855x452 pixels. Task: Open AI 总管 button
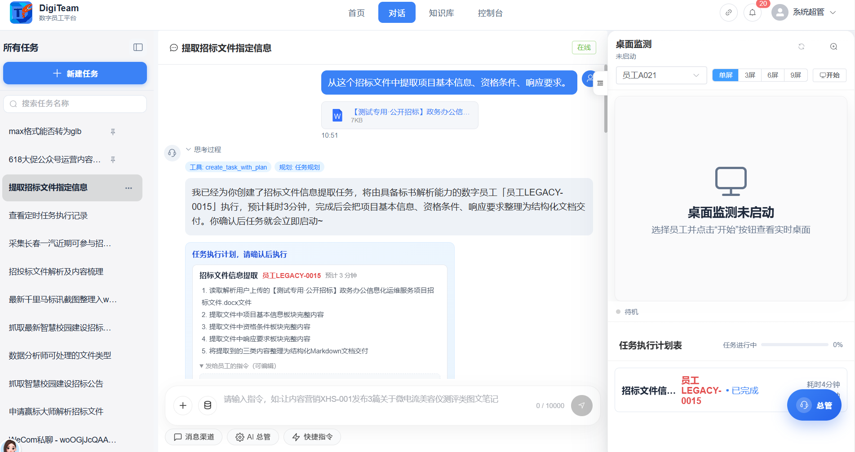253,437
